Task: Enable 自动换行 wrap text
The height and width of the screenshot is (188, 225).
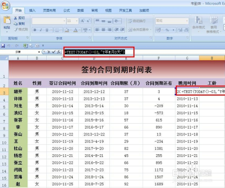Action: click(137, 21)
